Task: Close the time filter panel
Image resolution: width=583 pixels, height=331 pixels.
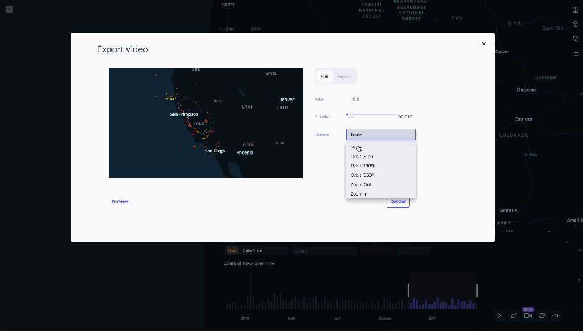Action: pos(567,242)
